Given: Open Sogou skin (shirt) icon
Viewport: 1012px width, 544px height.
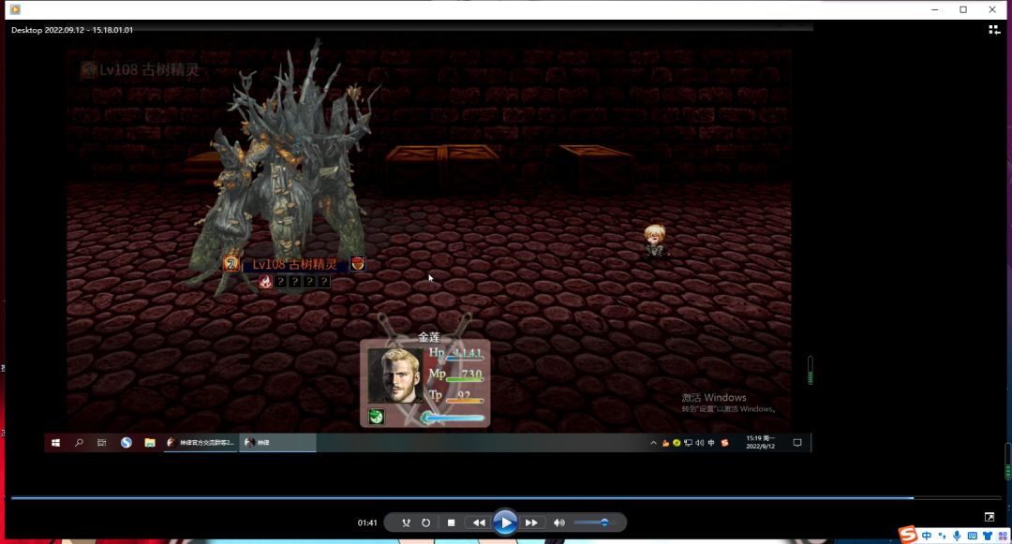Looking at the screenshot, I should (988, 536).
